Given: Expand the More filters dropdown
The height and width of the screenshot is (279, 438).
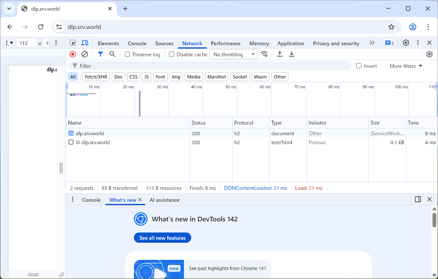Looking at the screenshot, I should (x=405, y=66).
